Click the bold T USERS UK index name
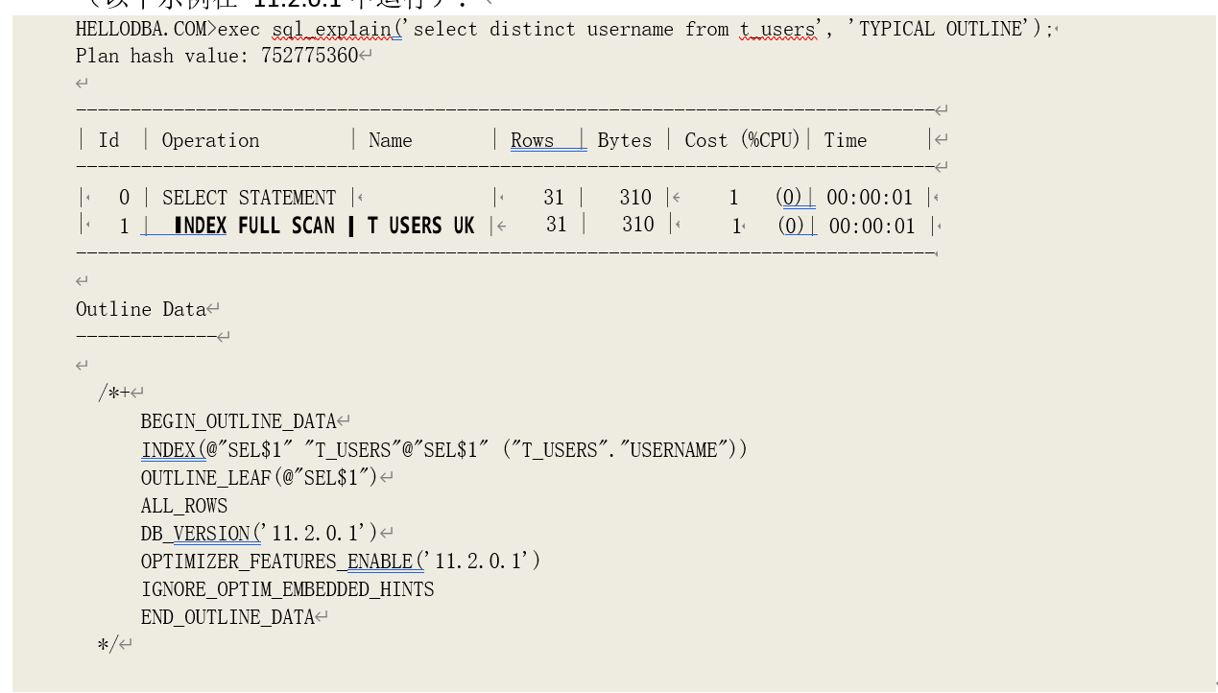This screenshot has height=693, width=1218. coord(420,227)
